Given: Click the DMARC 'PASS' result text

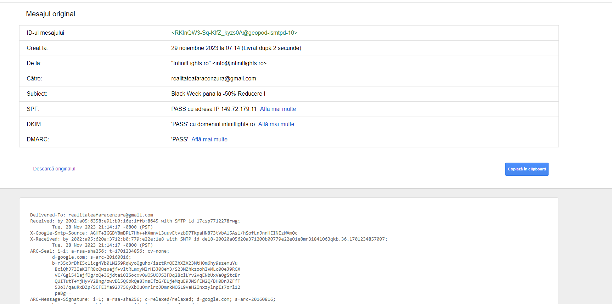Looking at the screenshot, I should (x=180, y=140).
